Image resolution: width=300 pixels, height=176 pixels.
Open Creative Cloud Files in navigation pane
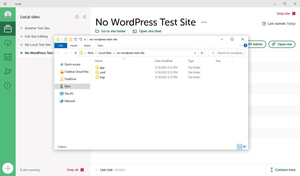(x=74, y=72)
